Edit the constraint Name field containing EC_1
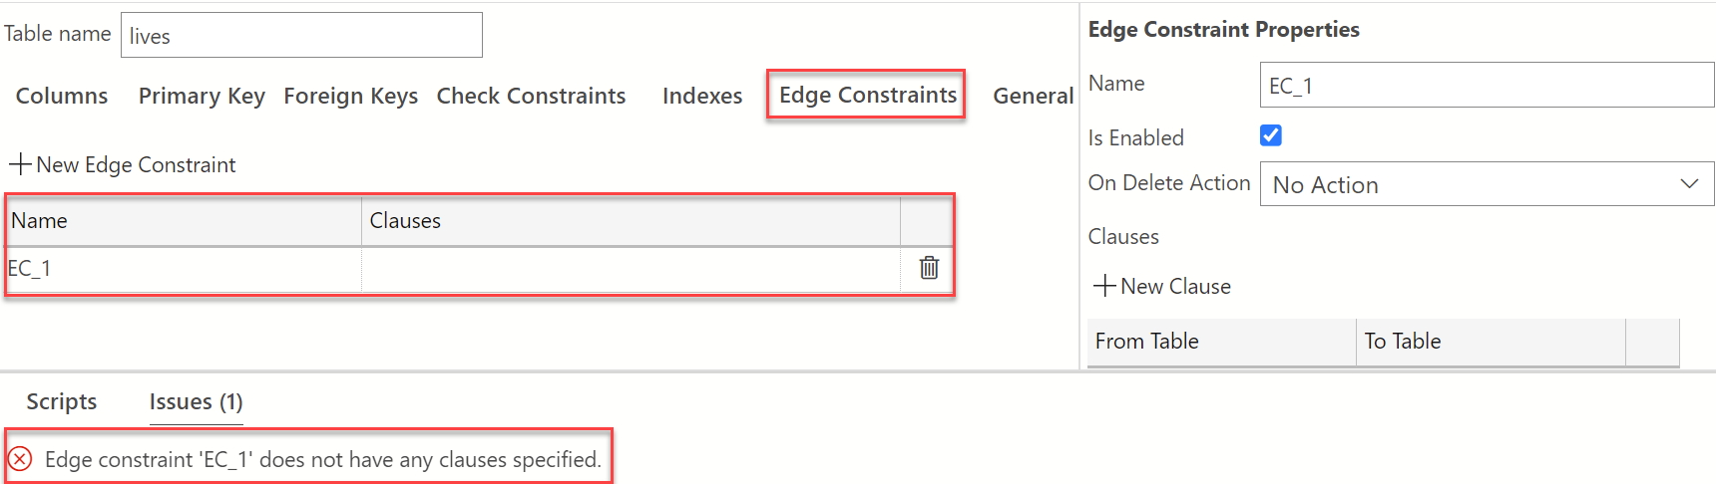1716x484 pixels. 1487,86
